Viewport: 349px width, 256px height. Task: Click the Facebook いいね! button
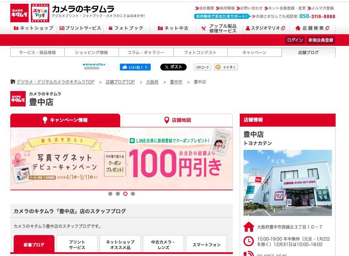tap(135, 67)
